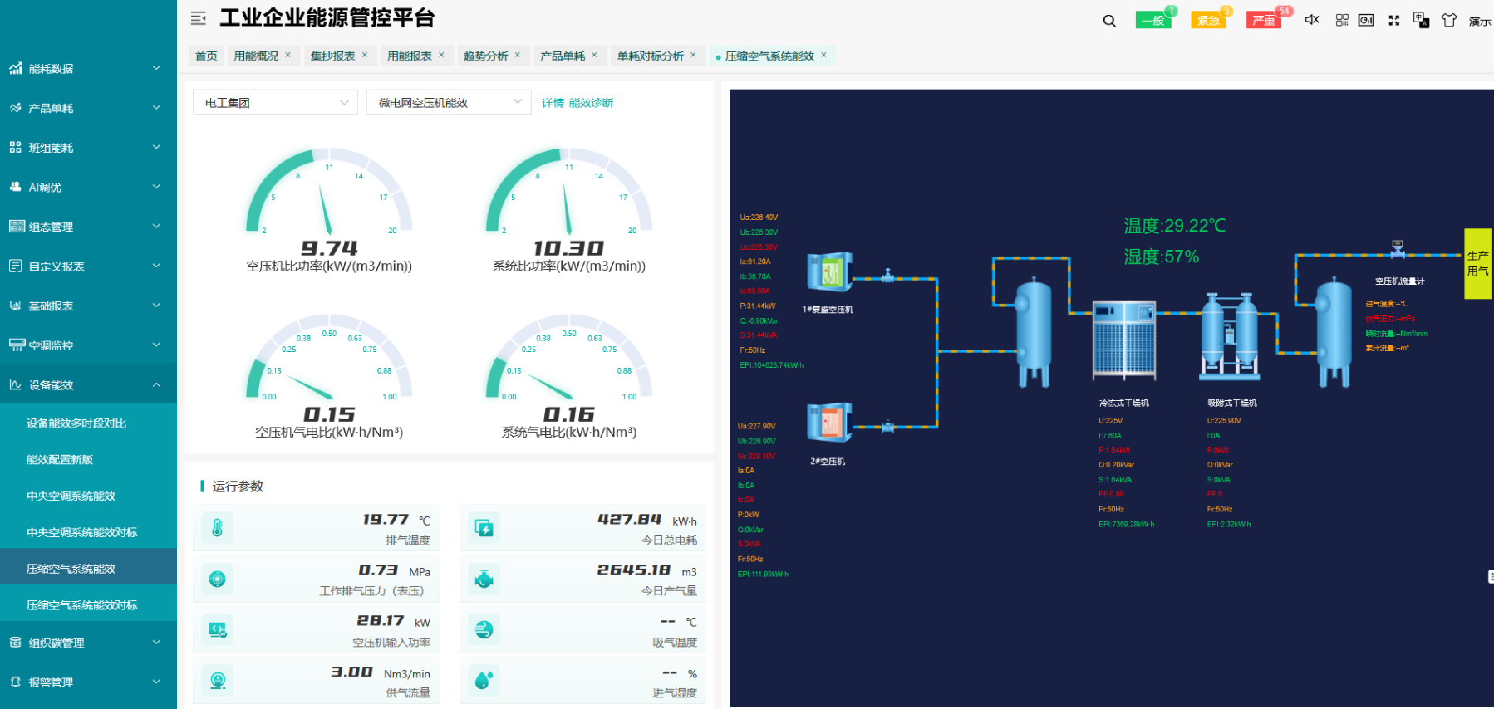This screenshot has height=709, width=1494.
Task: Click the 冷冻式干燥机 dryer unit icon
Action: point(1124,340)
